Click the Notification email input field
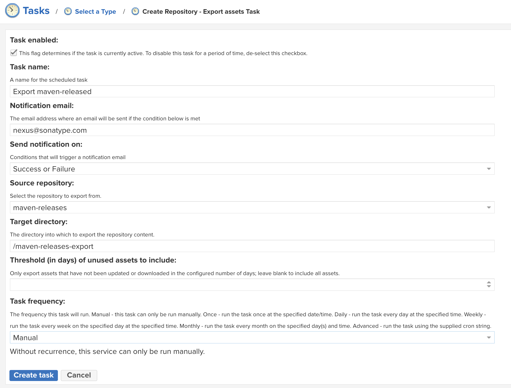The width and height of the screenshot is (511, 388). (252, 130)
